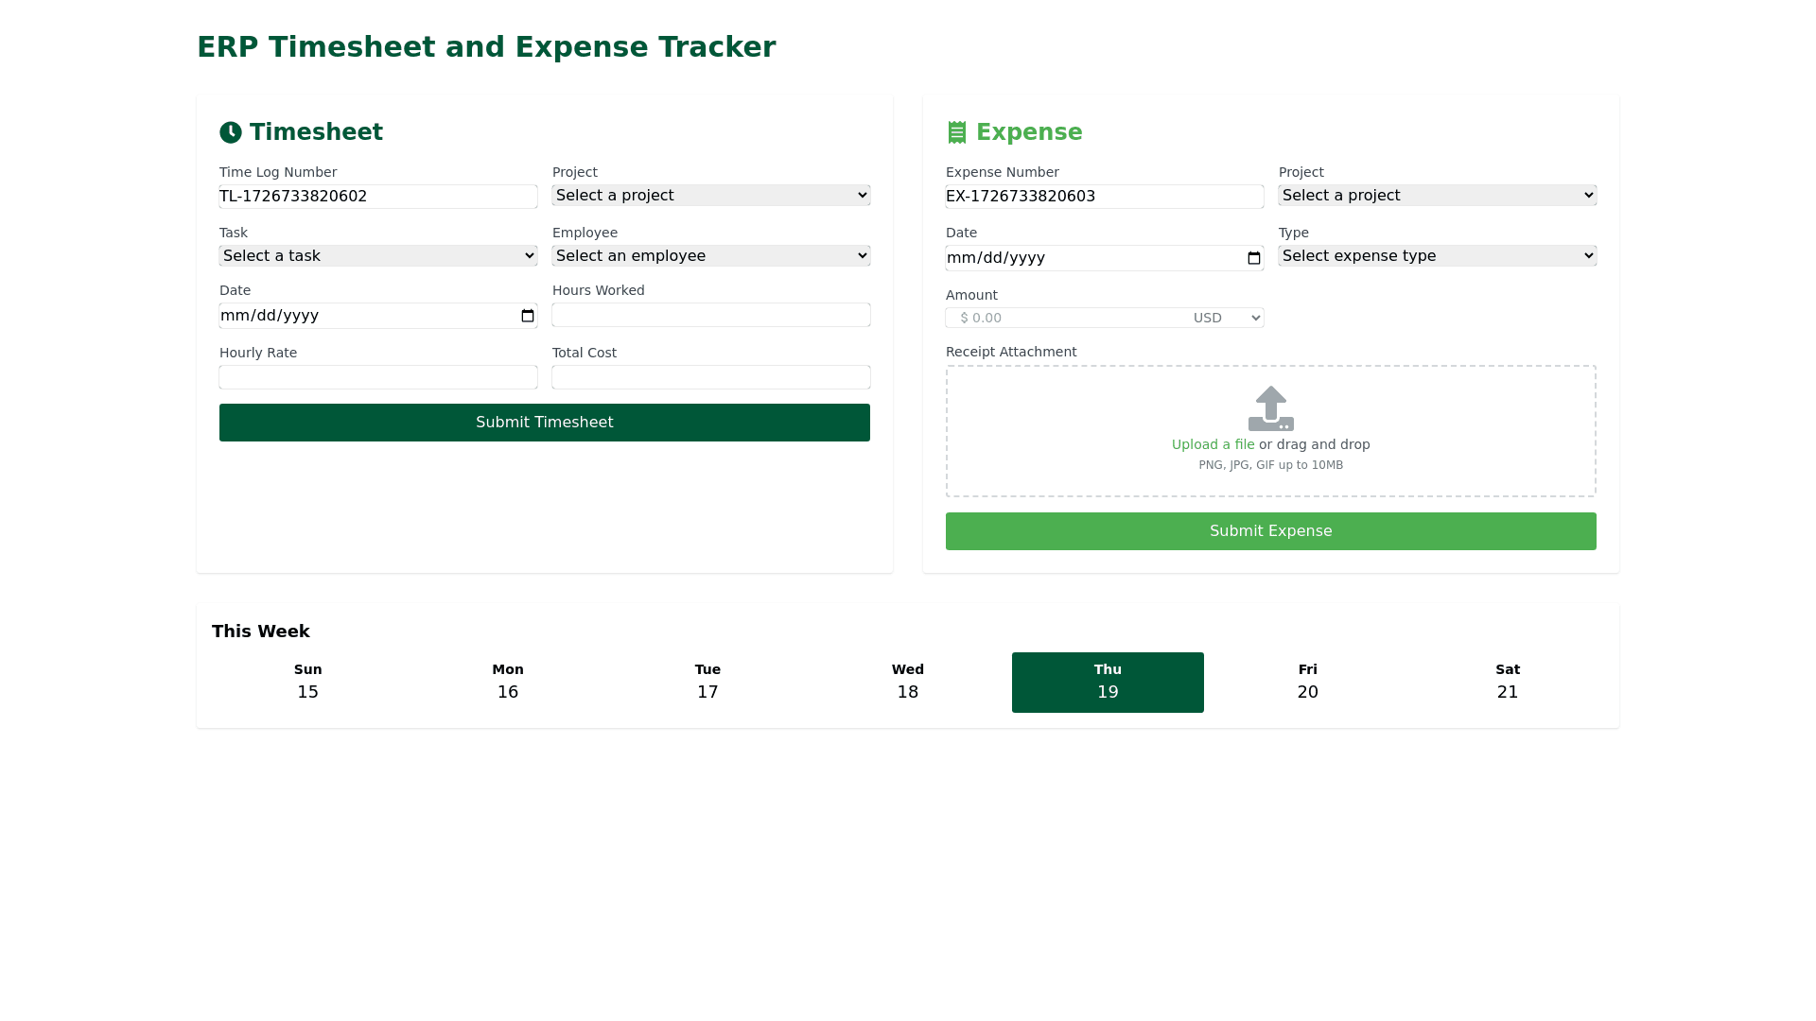Click the Timesheet clock icon
The width and height of the screenshot is (1816, 1021).
click(231, 132)
